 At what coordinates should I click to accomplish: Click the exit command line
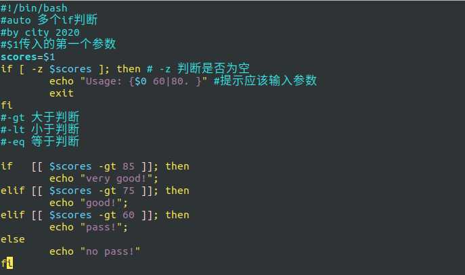click(62, 93)
